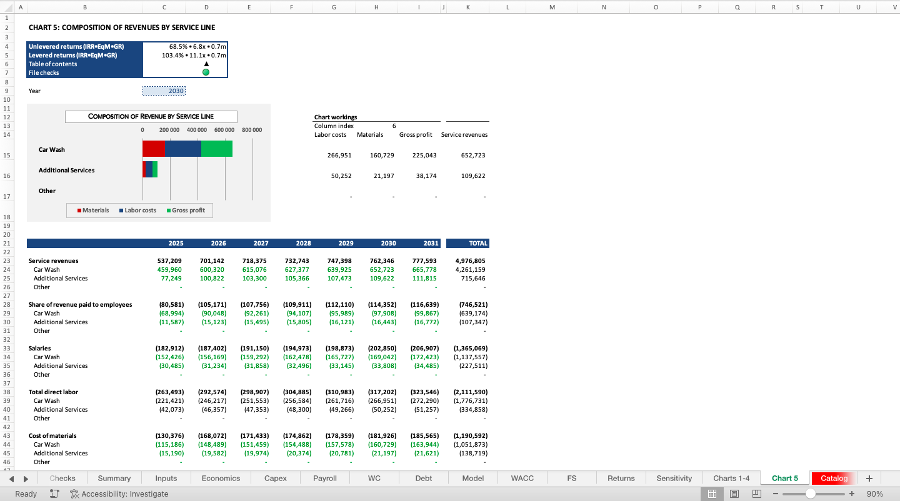Click the green File checks indicator
The width and height of the screenshot is (900, 501).
coord(206,72)
